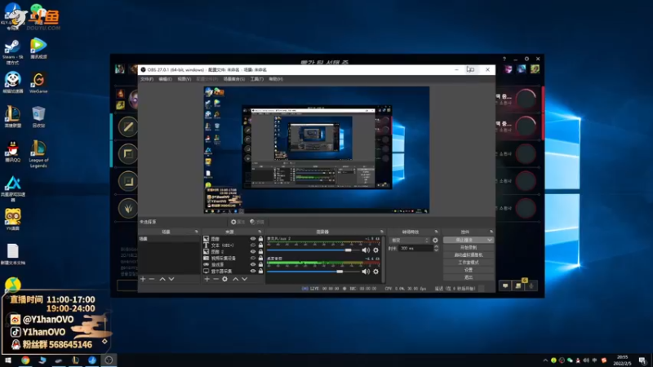The image size is (653, 367).
Task: Open settings gear for the desktop audio channel
Action: click(375, 272)
